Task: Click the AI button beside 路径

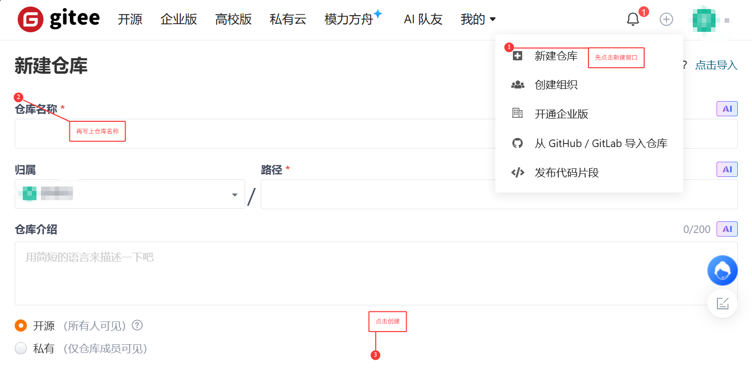Action: (727, 169)
